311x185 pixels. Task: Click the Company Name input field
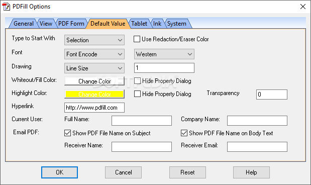click(x=257, y=121)
